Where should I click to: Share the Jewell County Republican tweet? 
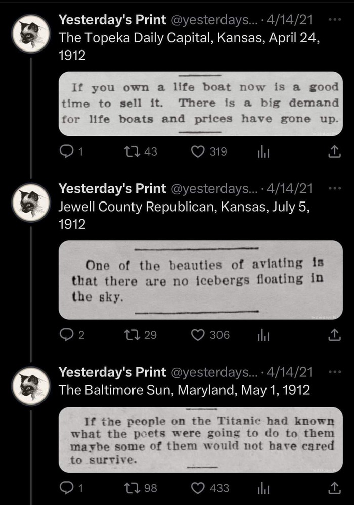click(x=333, y=335)
